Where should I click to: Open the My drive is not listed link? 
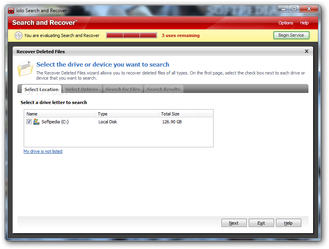[43, 151]
